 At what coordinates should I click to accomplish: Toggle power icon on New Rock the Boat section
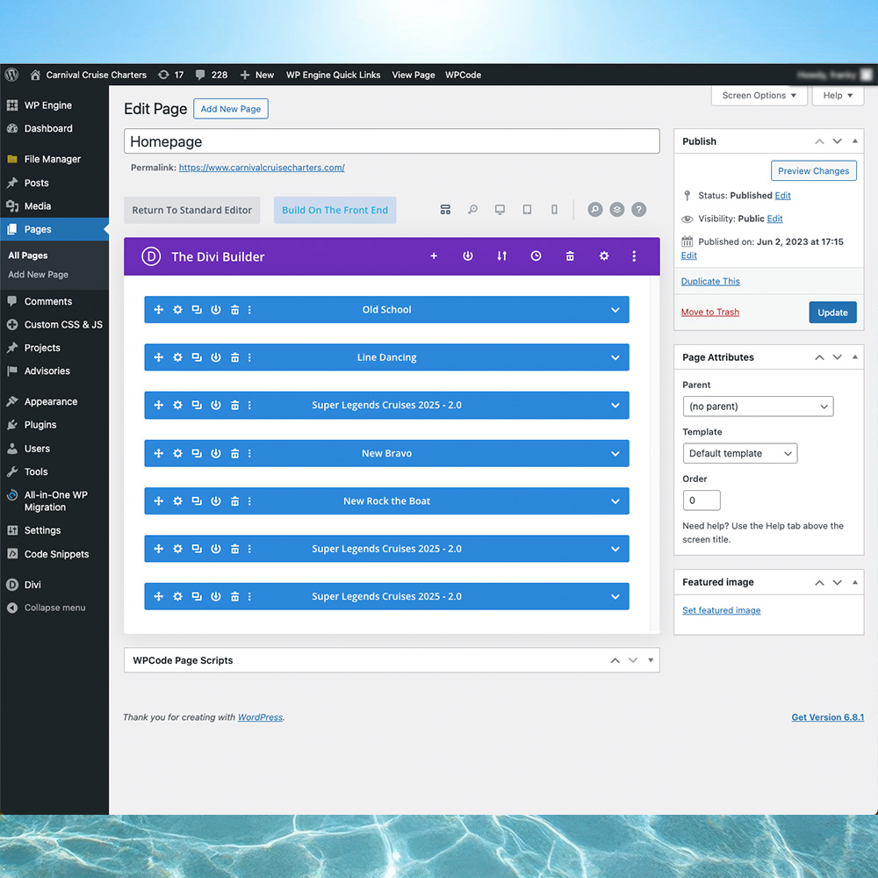click(216, 501)
